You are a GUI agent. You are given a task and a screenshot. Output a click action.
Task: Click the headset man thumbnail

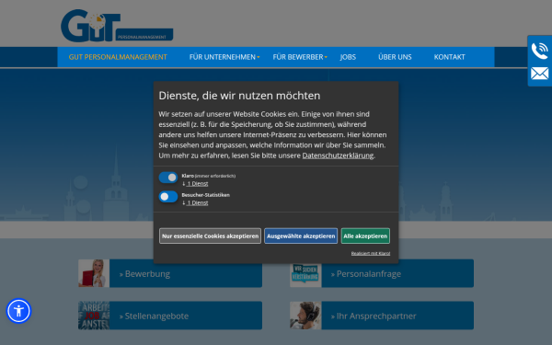point(305,316)
